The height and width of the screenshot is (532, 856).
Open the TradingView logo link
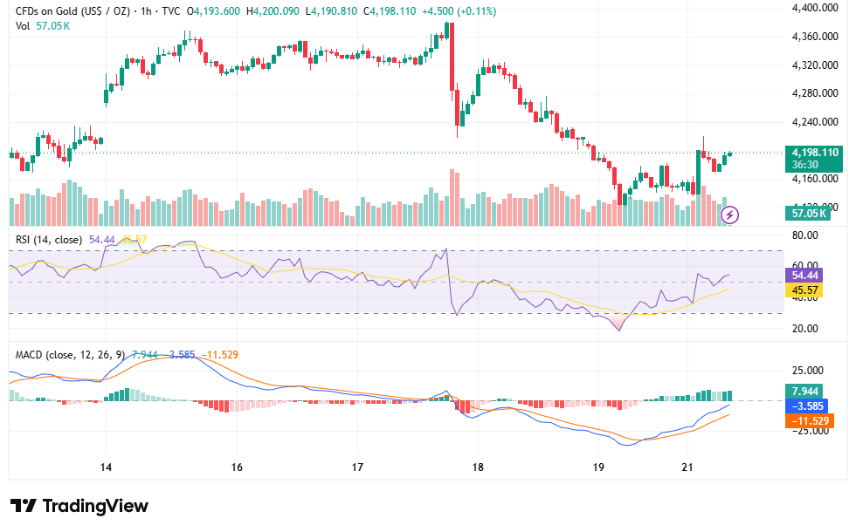point(79,506)
